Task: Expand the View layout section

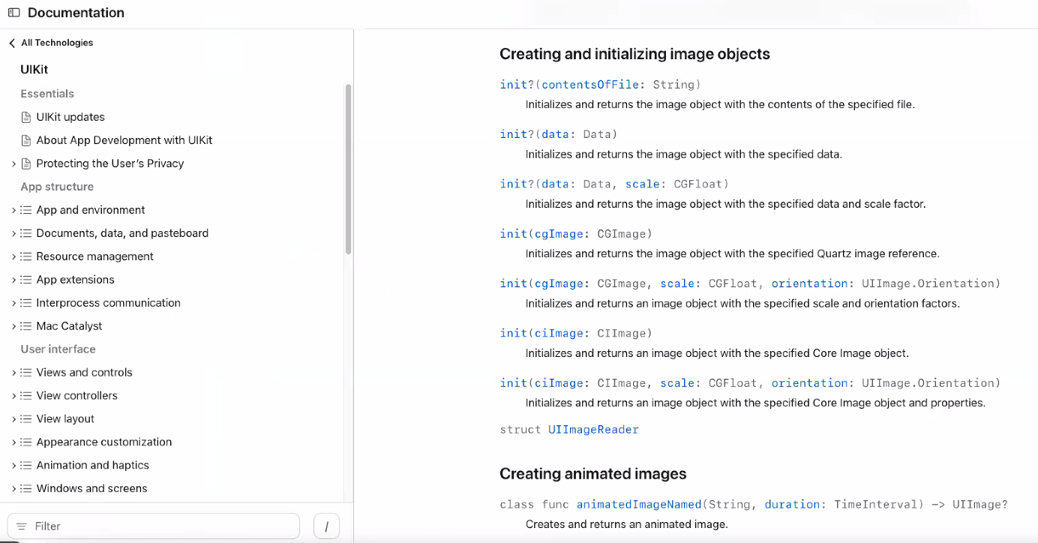Action: 13,419
